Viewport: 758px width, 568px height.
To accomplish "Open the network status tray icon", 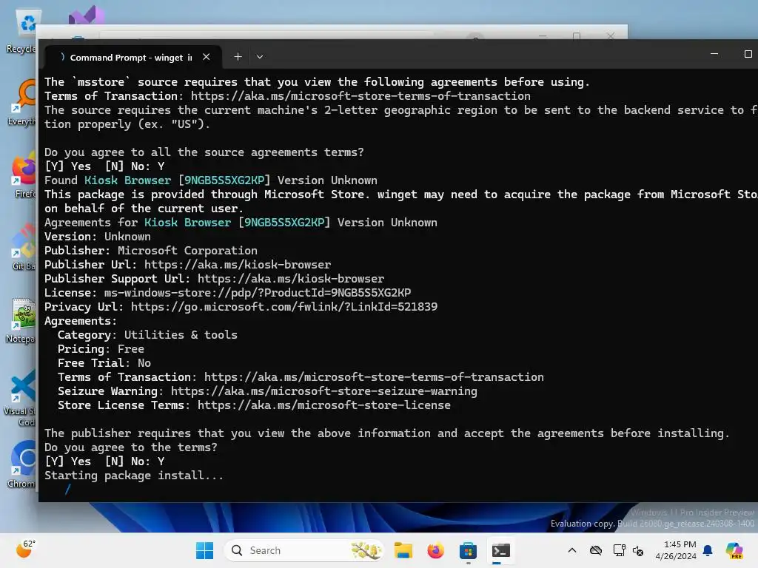I will point(619,550).
